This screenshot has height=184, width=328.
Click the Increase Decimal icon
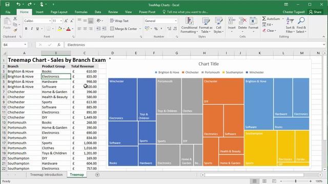[x=169, y=29]
